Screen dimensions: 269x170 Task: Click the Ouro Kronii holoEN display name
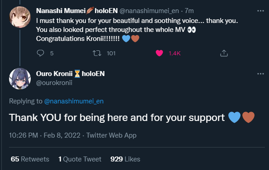(x=71, y=74)
